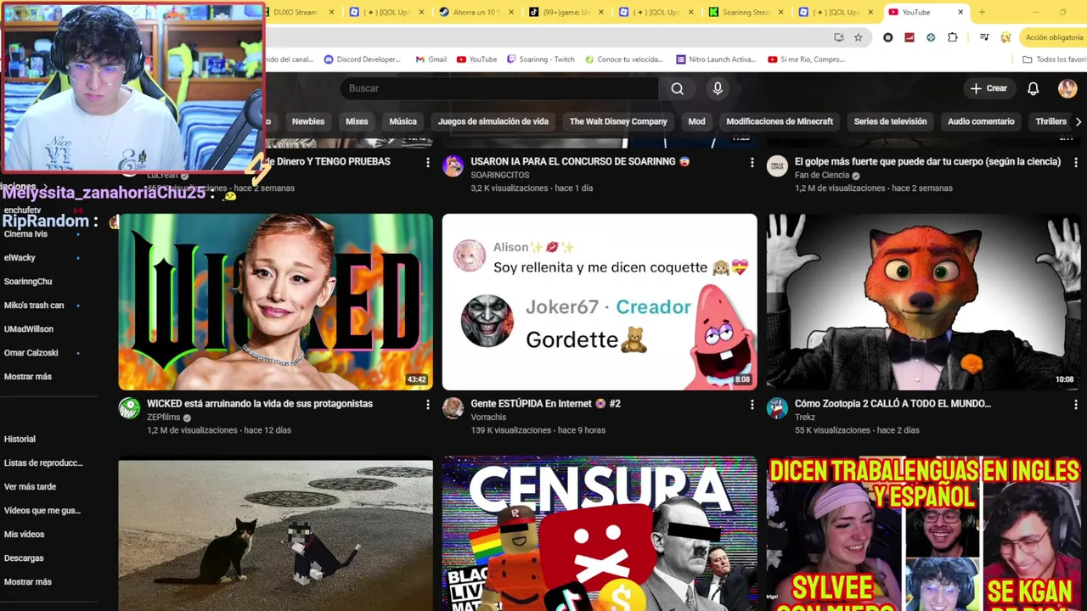The height and width of the screenshot is (611, 1087).
Task: Open the ZEPfilms channel avatar
Action: click(x=129, y=408)
